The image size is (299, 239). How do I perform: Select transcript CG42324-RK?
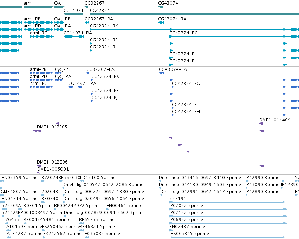tap(104, 26)
